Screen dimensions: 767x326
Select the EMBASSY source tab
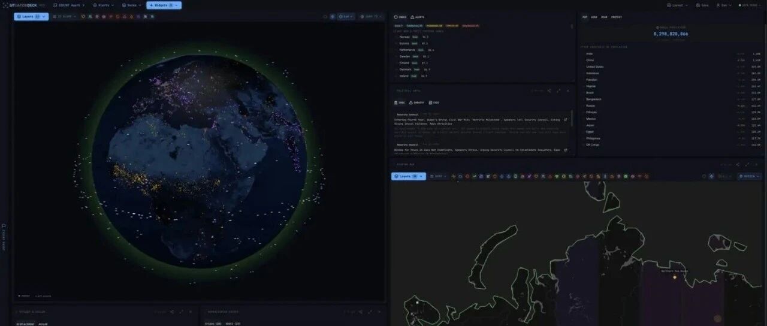(417, 102)
